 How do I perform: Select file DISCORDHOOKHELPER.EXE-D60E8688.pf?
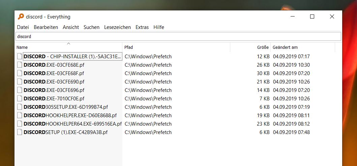[x=70, y=115]
